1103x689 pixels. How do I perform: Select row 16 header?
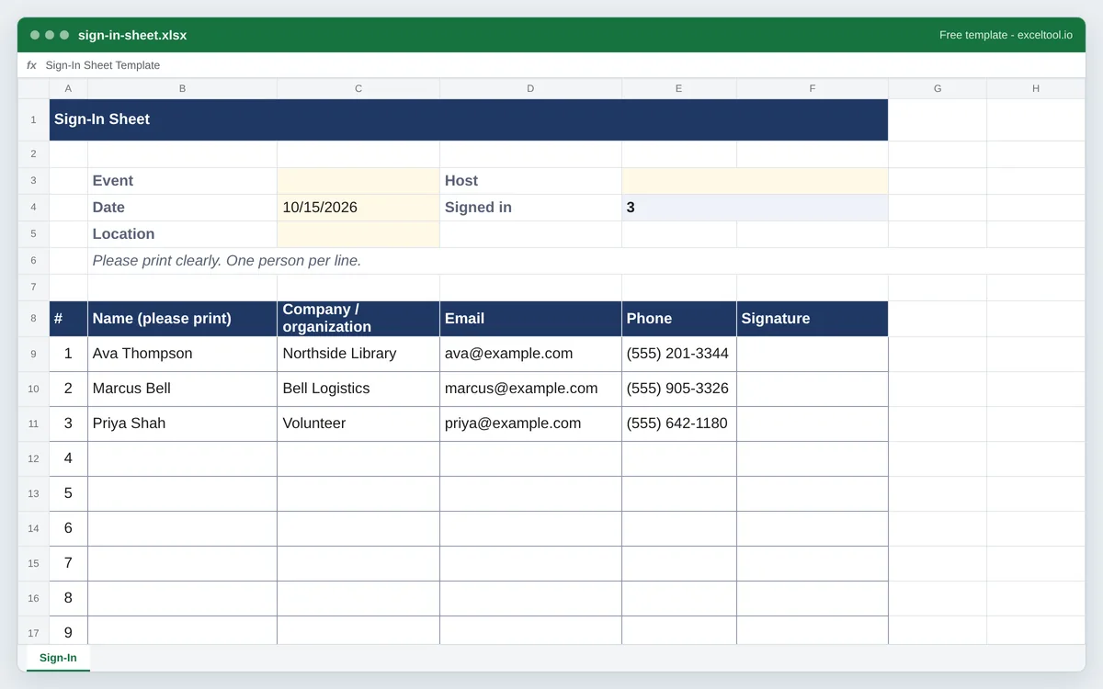click(33, 598)
